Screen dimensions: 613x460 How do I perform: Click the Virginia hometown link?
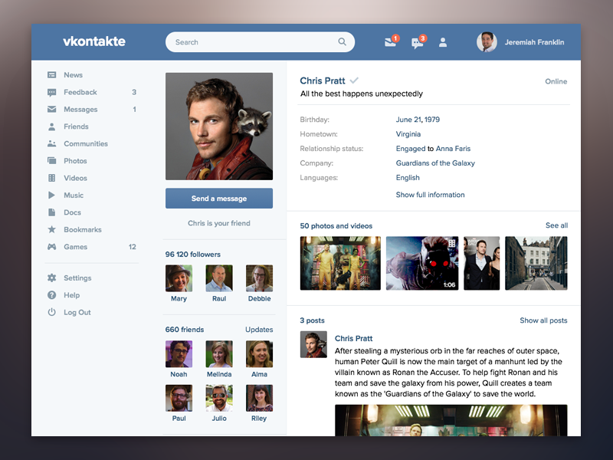pyautogui.click(x=408, y=134)
